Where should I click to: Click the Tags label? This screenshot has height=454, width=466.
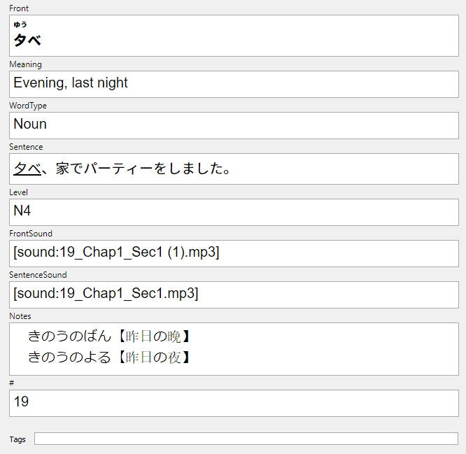pyautogui.click(x=17, y=439)
